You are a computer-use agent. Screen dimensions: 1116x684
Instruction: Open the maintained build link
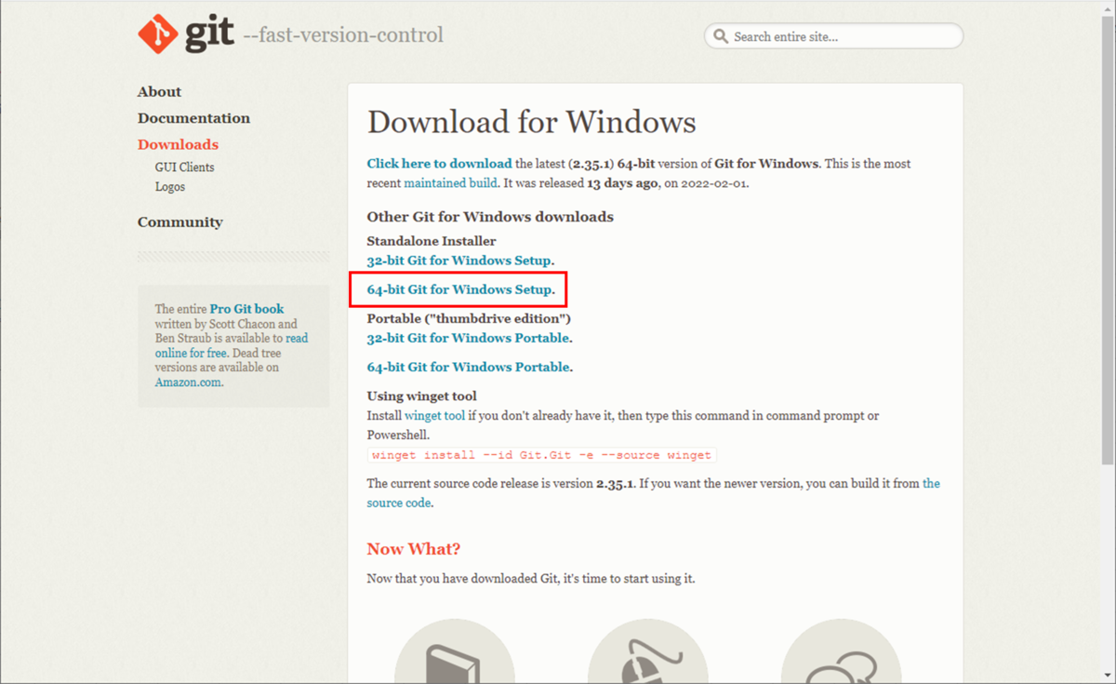(x=451, y=183)
